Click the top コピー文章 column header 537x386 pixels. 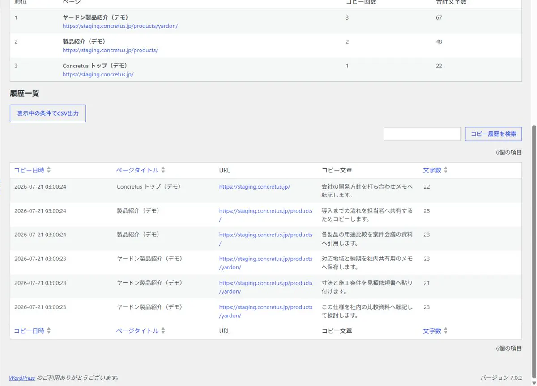337,170
